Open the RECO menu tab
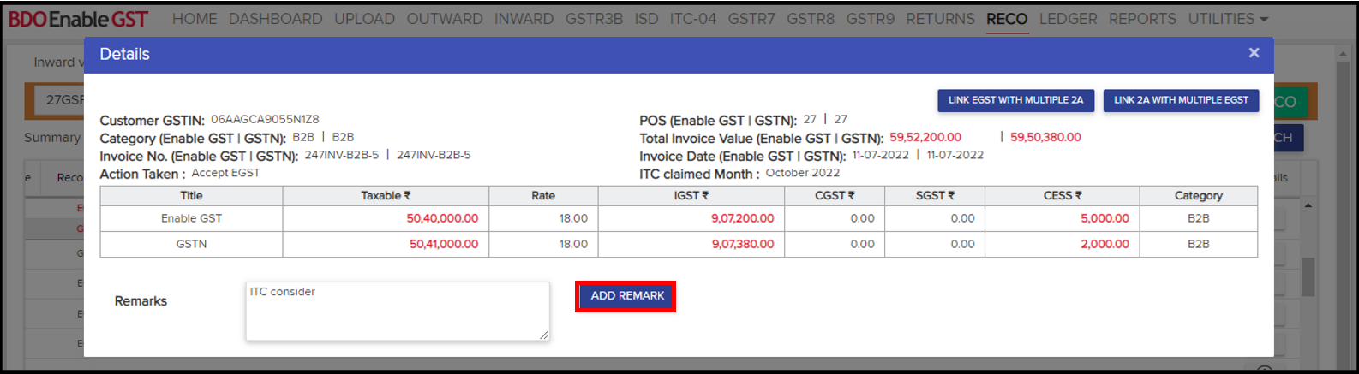The width and height of the screenshot is (1359, 374). [x=1006, y=19]
